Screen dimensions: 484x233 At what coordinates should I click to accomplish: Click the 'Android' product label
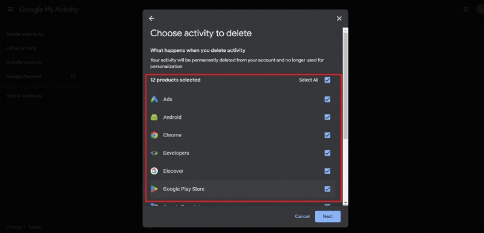pyautogui.click(x=172, y=117)
